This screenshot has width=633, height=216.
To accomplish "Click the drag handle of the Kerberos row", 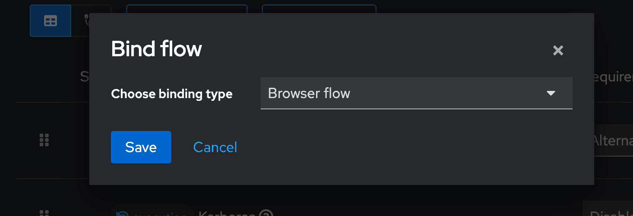I will click(x=44, y=213).
